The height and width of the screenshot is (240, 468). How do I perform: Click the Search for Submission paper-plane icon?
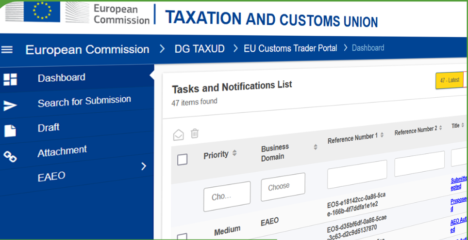pyautogui.click(x=10, y=106)
